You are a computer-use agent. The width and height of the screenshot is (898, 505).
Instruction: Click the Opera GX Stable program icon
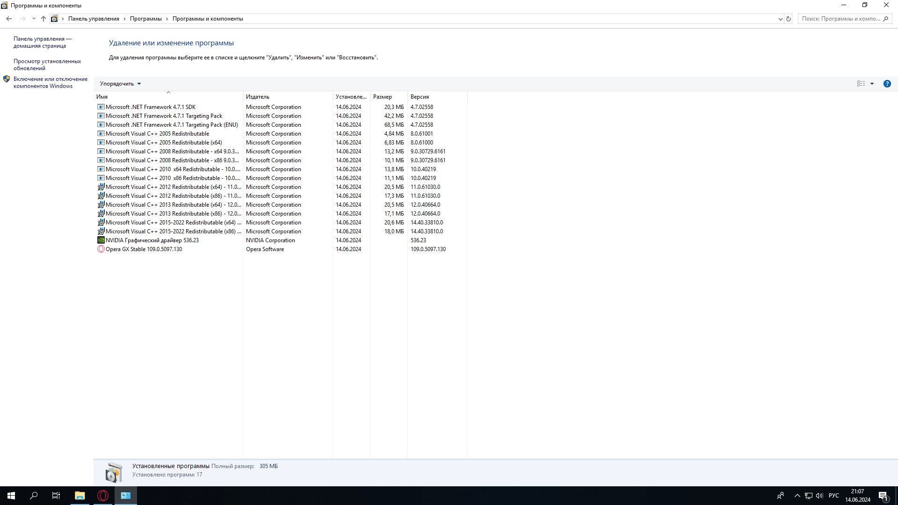click(101, 249)
